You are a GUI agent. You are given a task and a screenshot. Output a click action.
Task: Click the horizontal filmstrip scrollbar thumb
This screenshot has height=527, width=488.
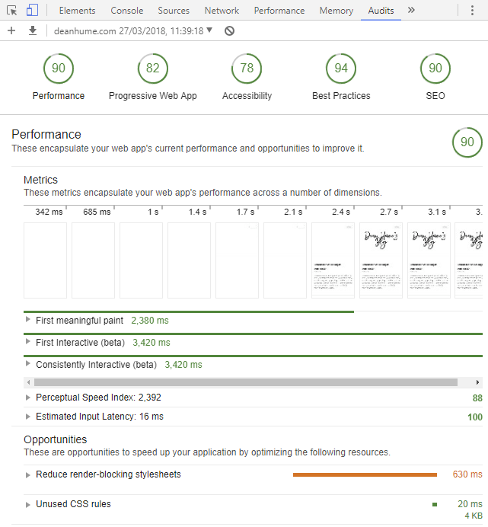246,382
